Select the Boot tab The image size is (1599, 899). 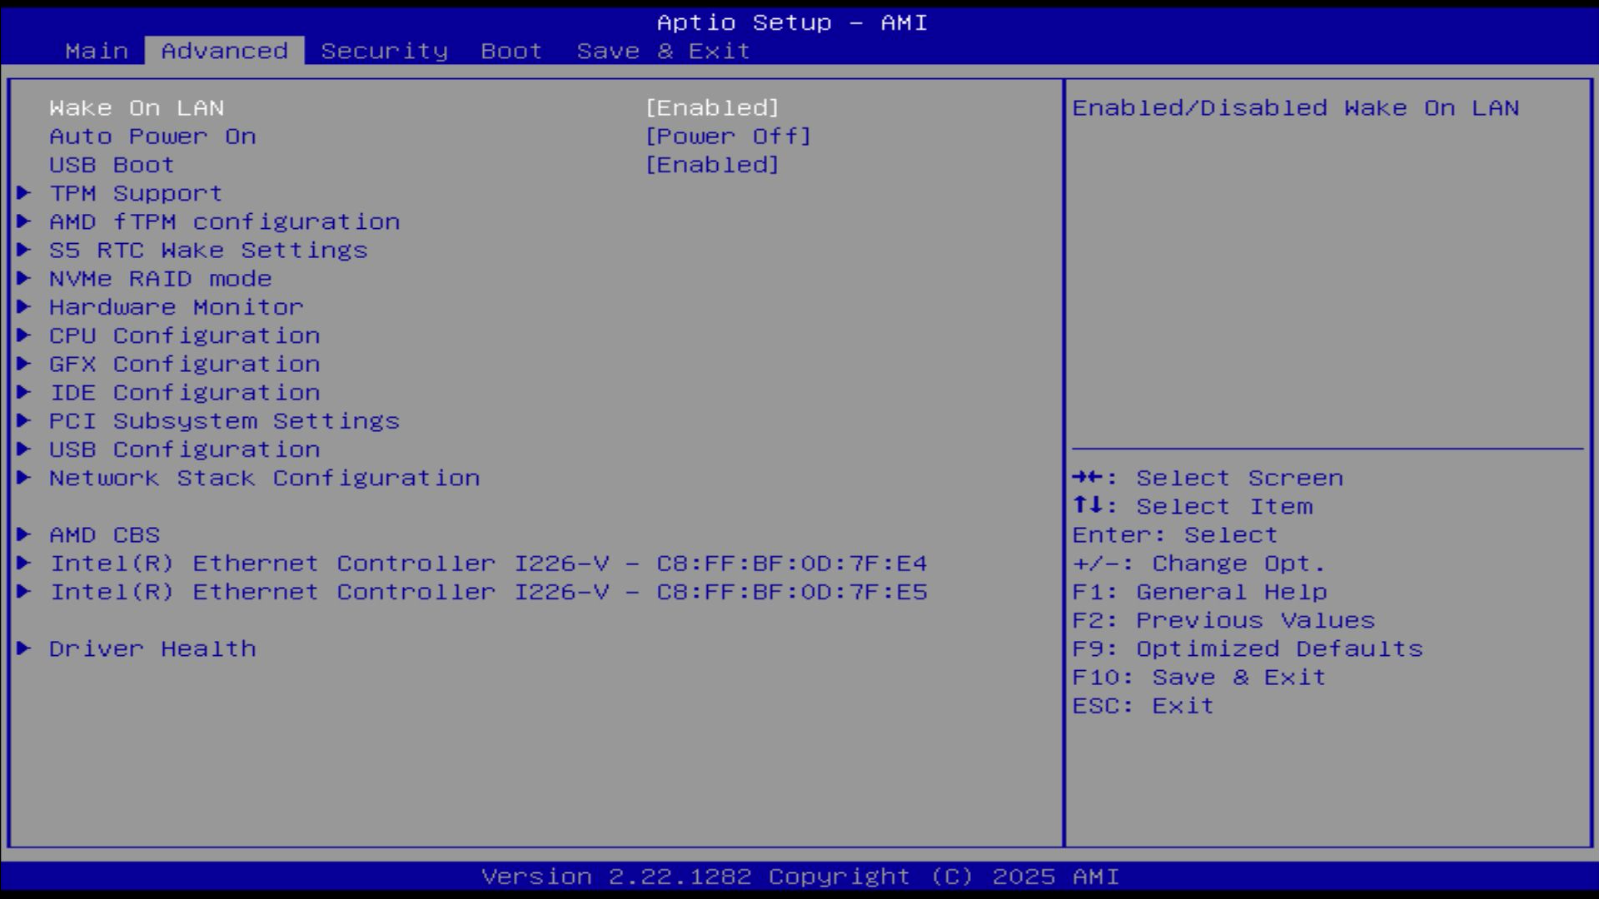(511, 51)
